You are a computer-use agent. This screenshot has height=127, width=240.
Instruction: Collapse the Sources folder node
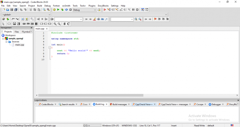[6, 42]
